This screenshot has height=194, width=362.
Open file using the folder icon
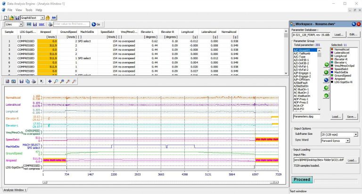click(x=11, y=18)
